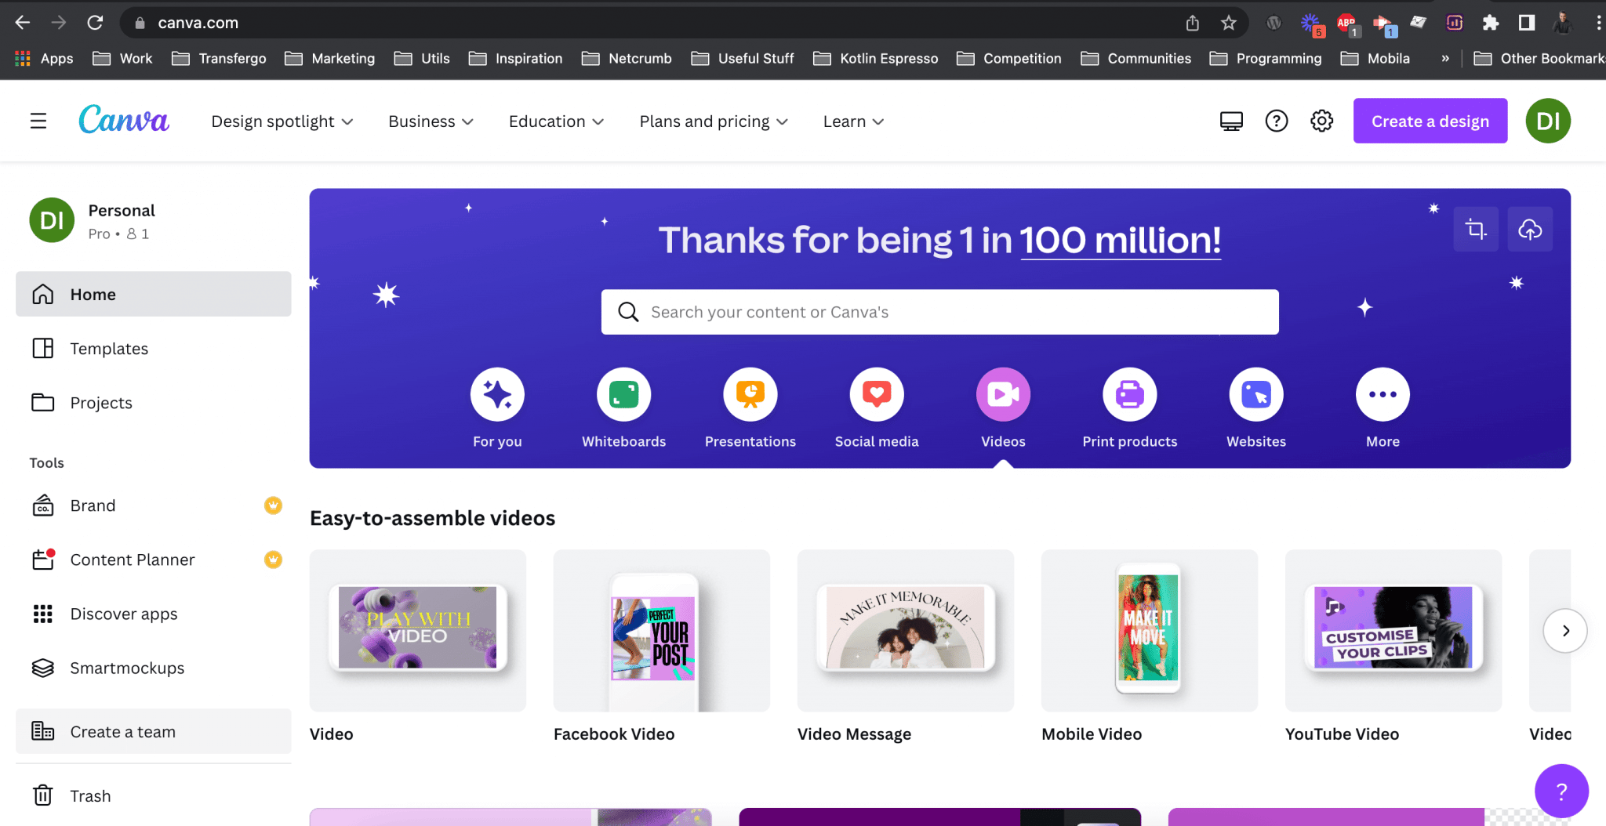Expand the Plans and pricing menu
The image size is (1606, 826).
(713, 121)
